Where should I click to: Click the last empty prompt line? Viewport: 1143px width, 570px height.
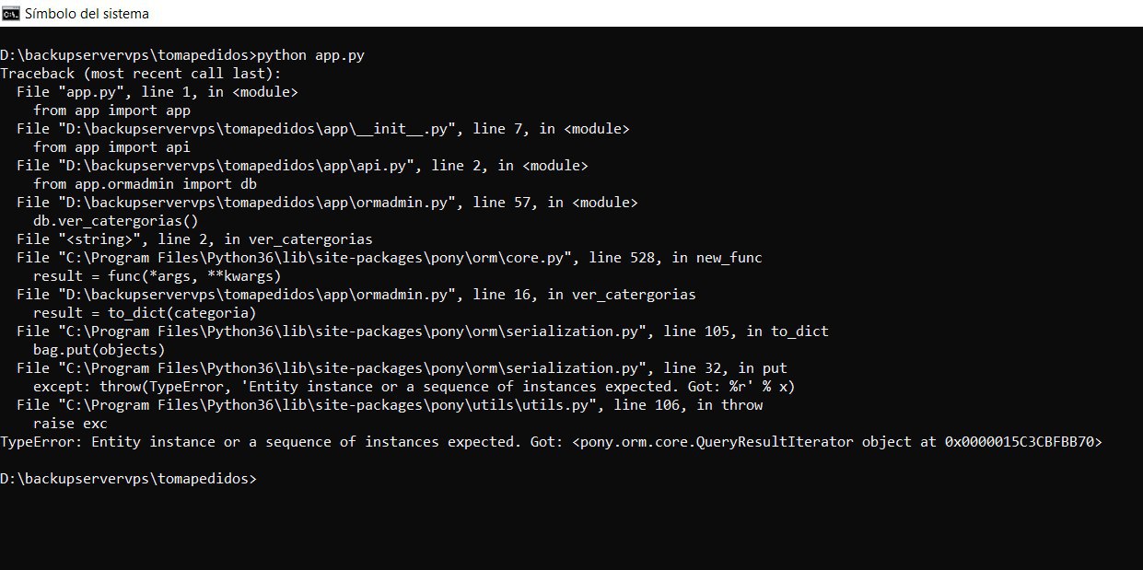pos(129,479)
